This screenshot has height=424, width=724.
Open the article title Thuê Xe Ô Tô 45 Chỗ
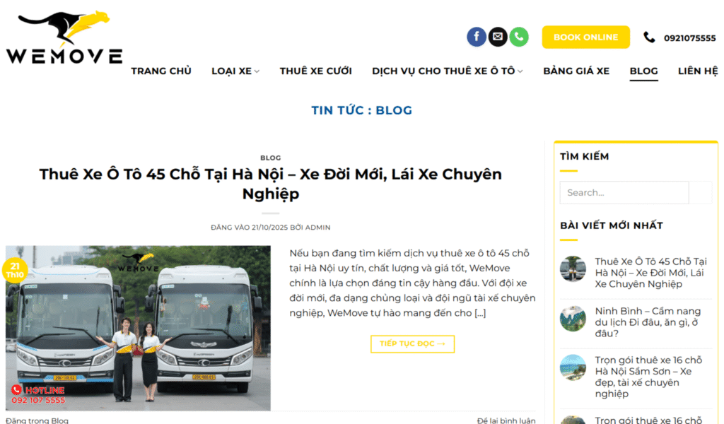(271, 184)
